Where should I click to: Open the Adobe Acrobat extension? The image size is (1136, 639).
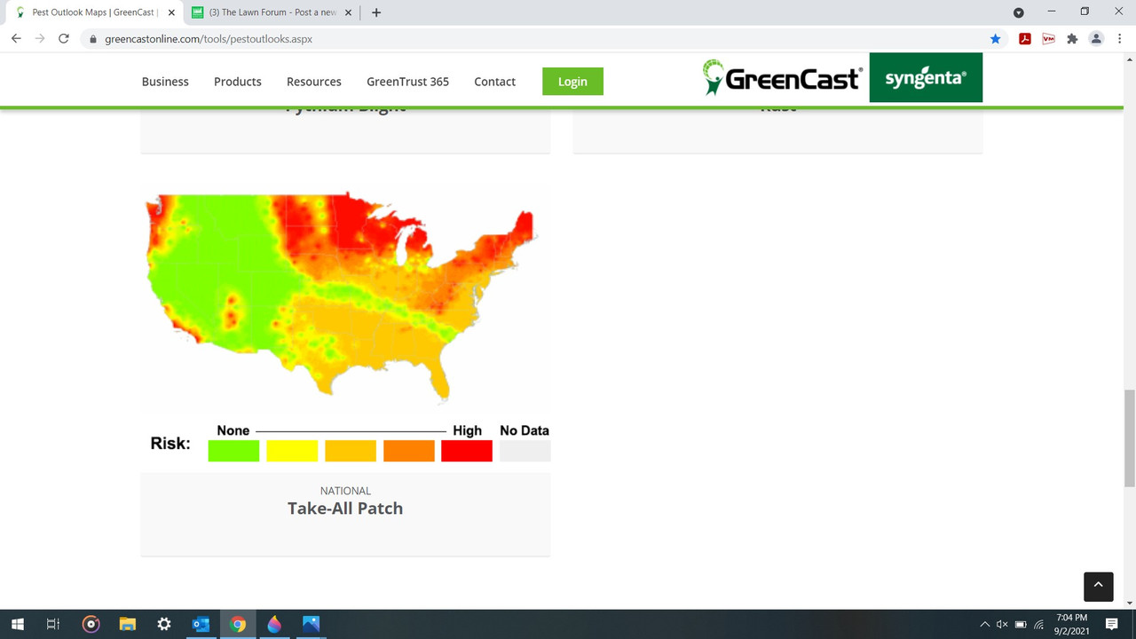pos(1025,38)
